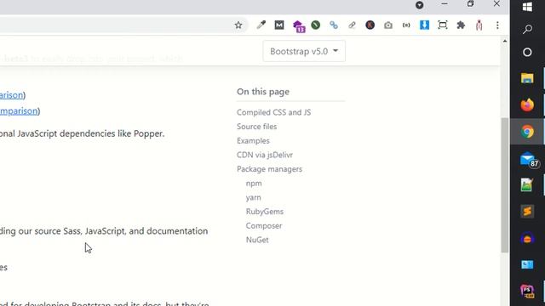Open Cortana circle on taskbar
This screenshot has height=306, width=545.
[527, 53]
